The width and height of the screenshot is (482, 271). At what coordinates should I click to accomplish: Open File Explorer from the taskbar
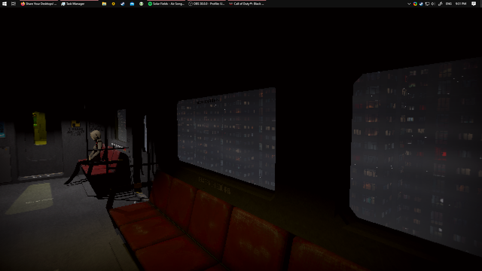pyautogui.click(x=104, y=4)
